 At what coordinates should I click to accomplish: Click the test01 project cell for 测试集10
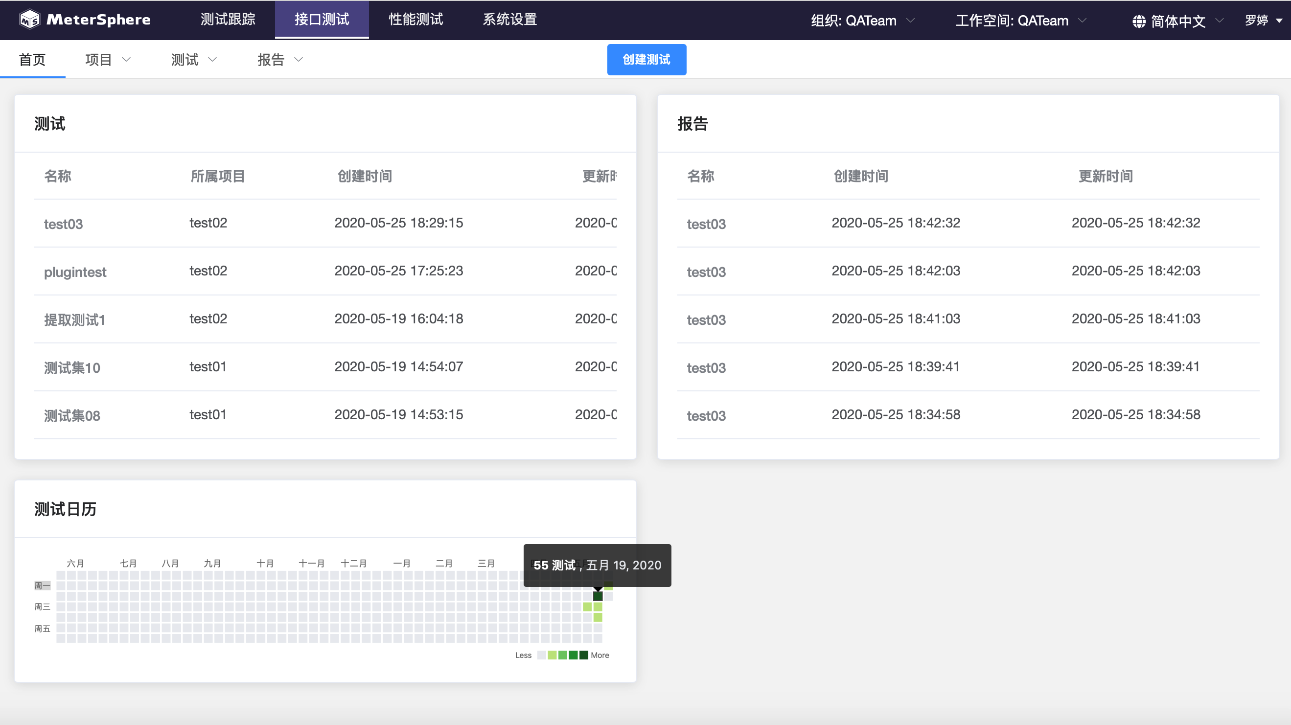208,367
